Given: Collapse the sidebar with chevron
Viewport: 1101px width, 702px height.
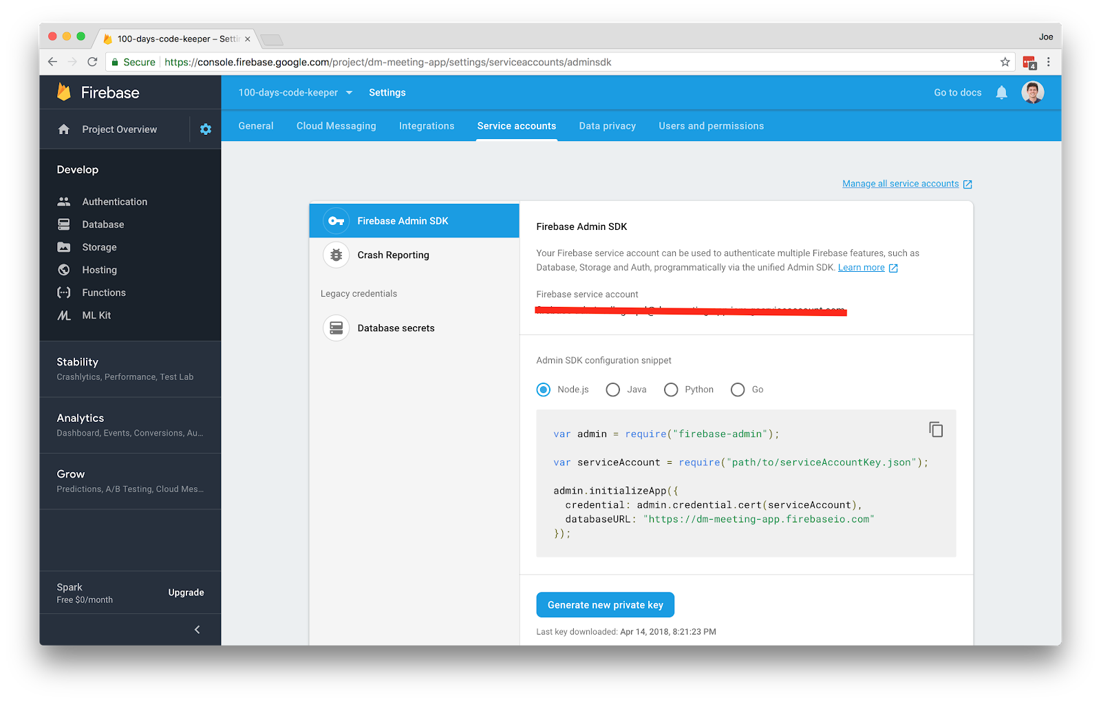Looking at the screenshot, I should (x=197, y=630).
